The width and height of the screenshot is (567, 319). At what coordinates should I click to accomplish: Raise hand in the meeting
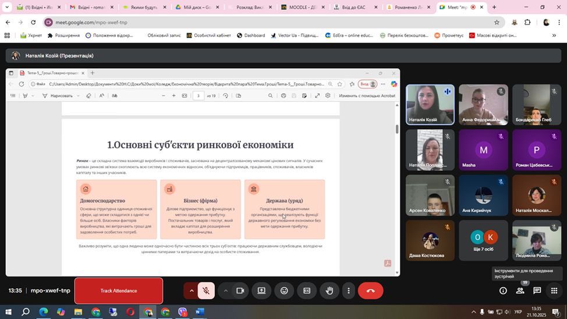[x=329, y=291]
